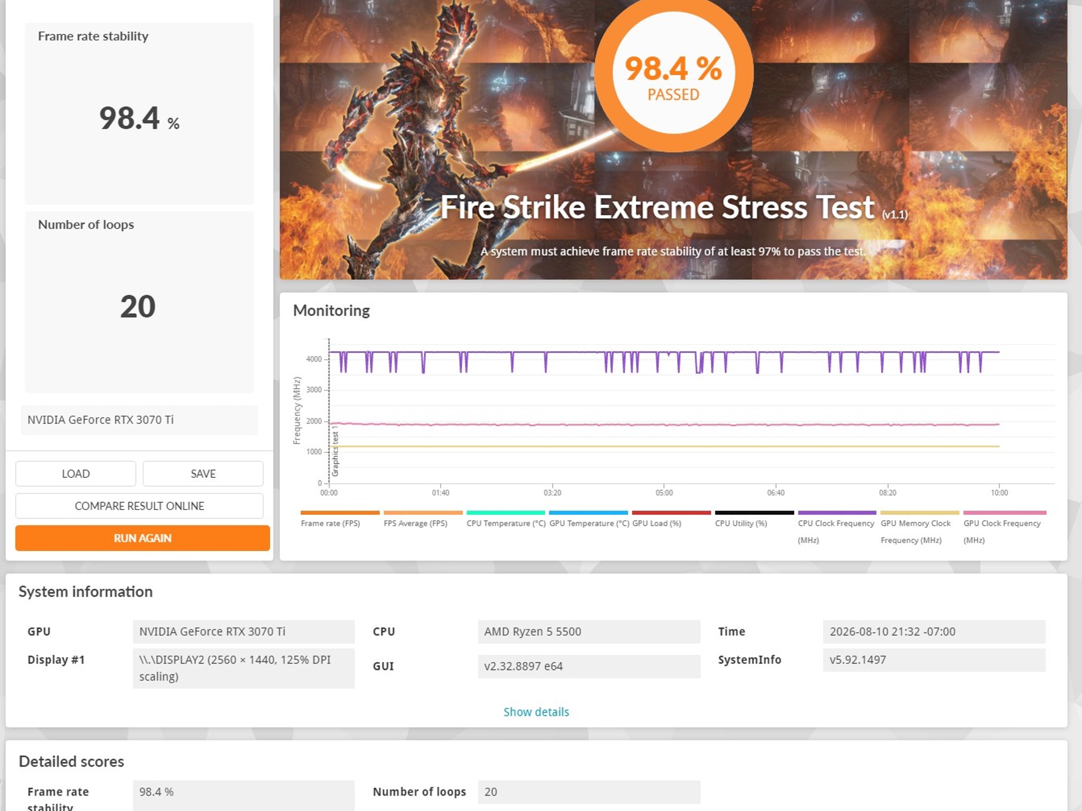Viewport: 1082px width, 811px height.
Task: Click the 4000 label on the frequency axis
Action: 314,359
